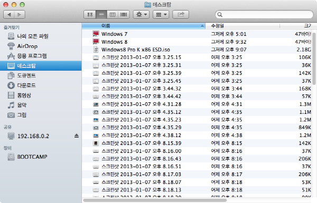Switch to list view
The width and height of the screenshot is (317, 203).
tap(101, 15)
